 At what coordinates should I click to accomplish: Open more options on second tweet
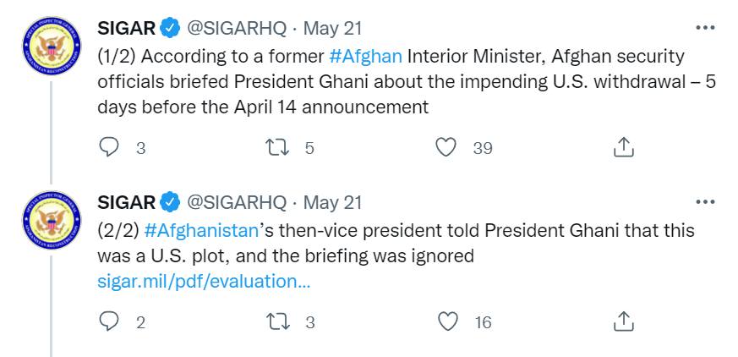click(704, 202)
